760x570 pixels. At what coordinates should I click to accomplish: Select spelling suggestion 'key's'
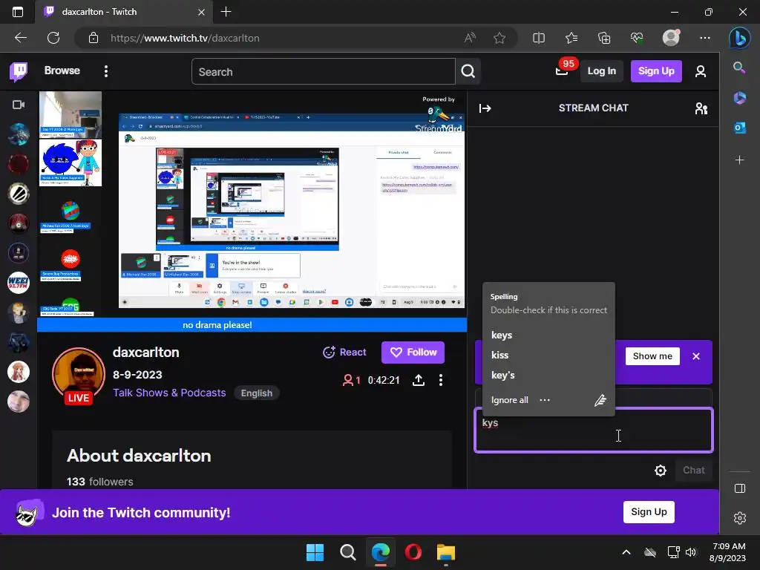(x=502, y=375)
